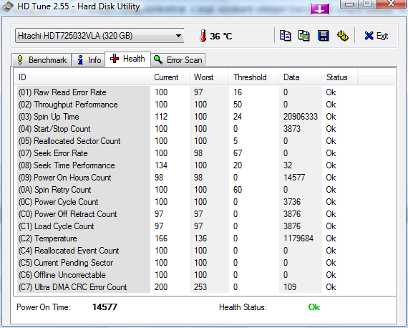This screenshot has width=408, height=328.
Task: Click the copy screenshot toolbar icon
Action: coord(304,36)
